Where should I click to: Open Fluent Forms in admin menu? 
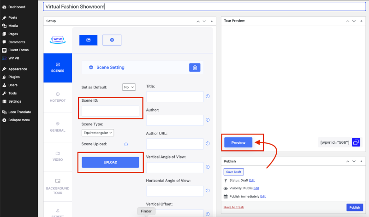19,50
